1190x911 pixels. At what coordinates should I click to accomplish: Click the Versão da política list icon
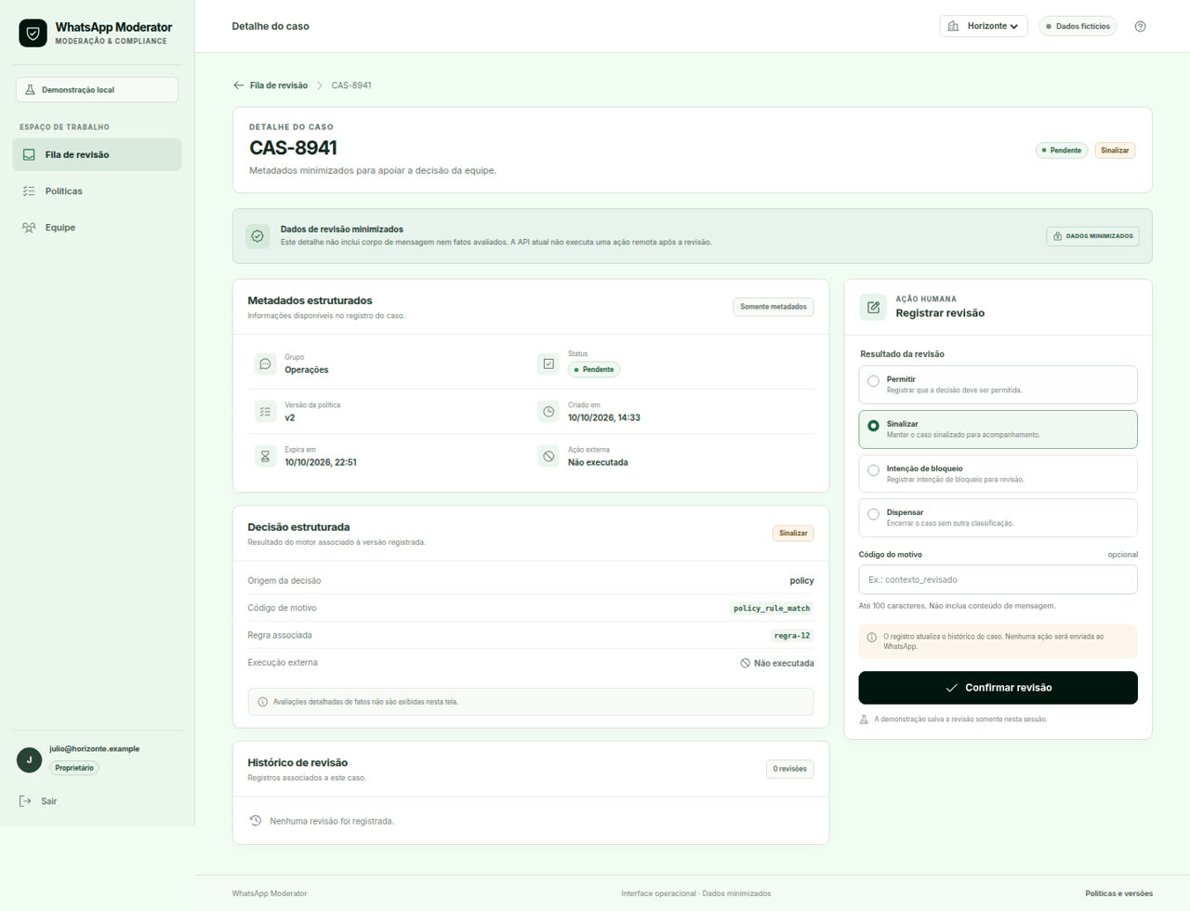click(265, 412)
